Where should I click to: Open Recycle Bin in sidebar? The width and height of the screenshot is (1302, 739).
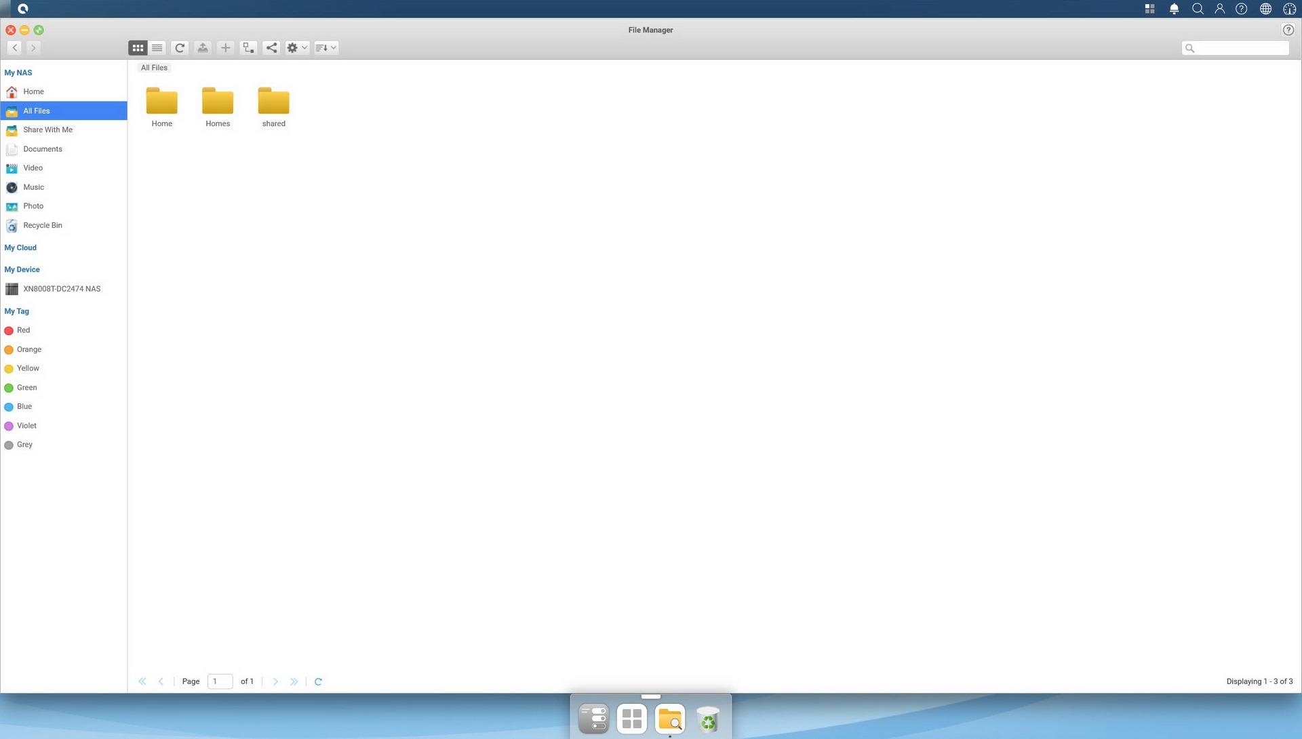pyautogui.click(x=64, y=225)
